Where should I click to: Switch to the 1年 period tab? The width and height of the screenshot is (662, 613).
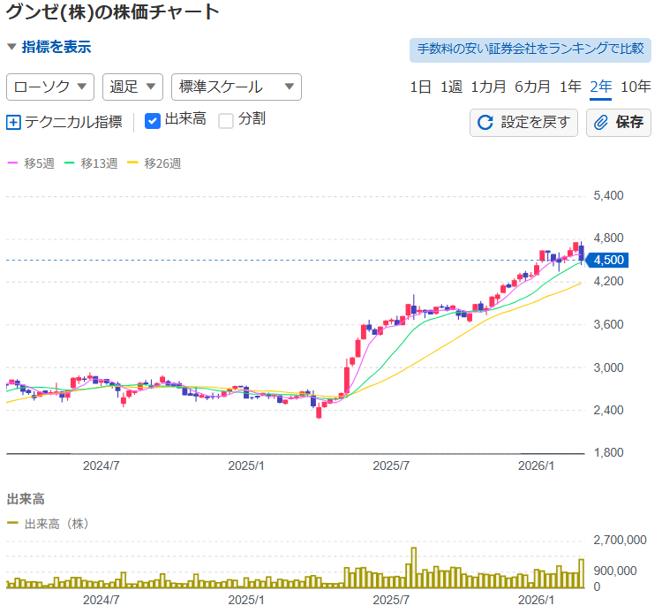(x=570, y=87)
